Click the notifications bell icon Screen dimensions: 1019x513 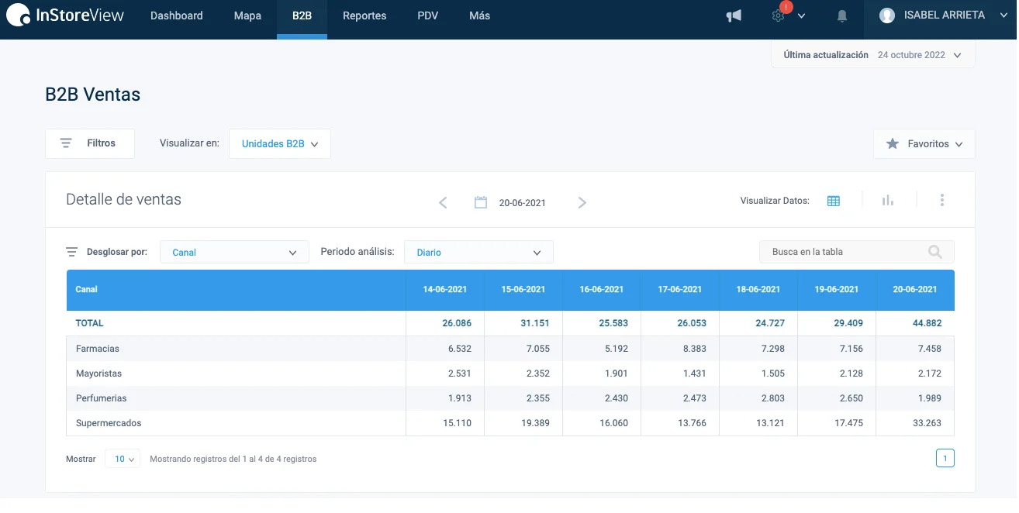tap(841, 15)
